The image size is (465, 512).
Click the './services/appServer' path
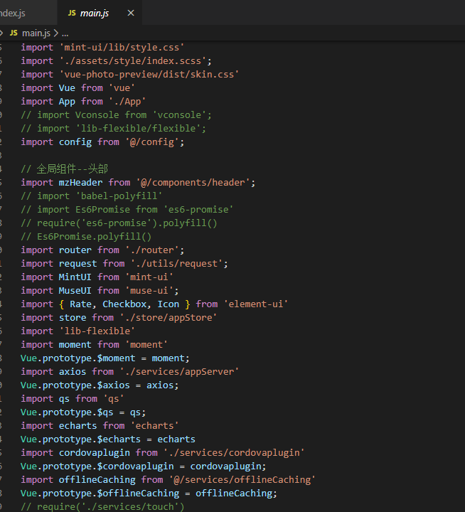[x=179, y=372]
